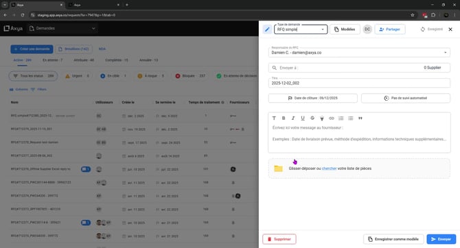Screen dimensions: 460x248
Task: Send the request with Envoyer
Action: [x=441, y=239]
